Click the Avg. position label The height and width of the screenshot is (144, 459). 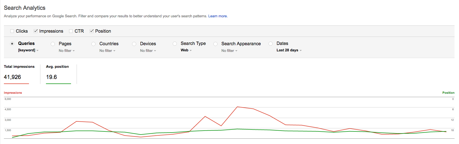(x=57, y=67)
